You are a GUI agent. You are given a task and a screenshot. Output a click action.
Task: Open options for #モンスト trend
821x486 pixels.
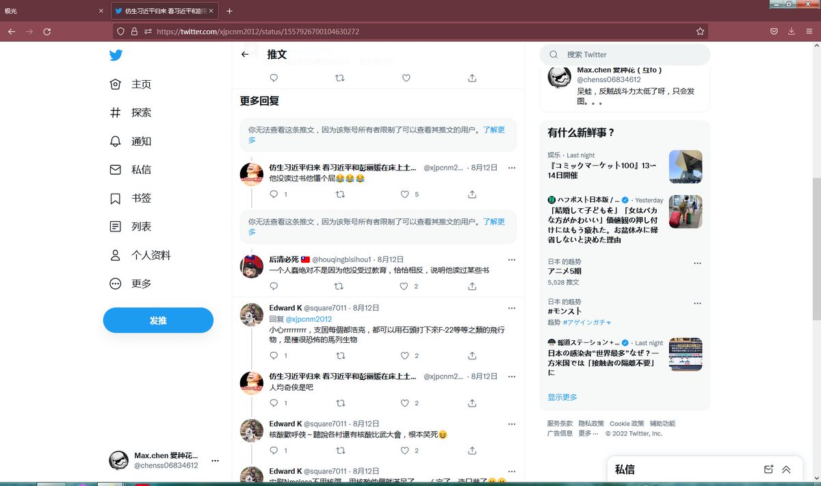[x=697, y=303]
